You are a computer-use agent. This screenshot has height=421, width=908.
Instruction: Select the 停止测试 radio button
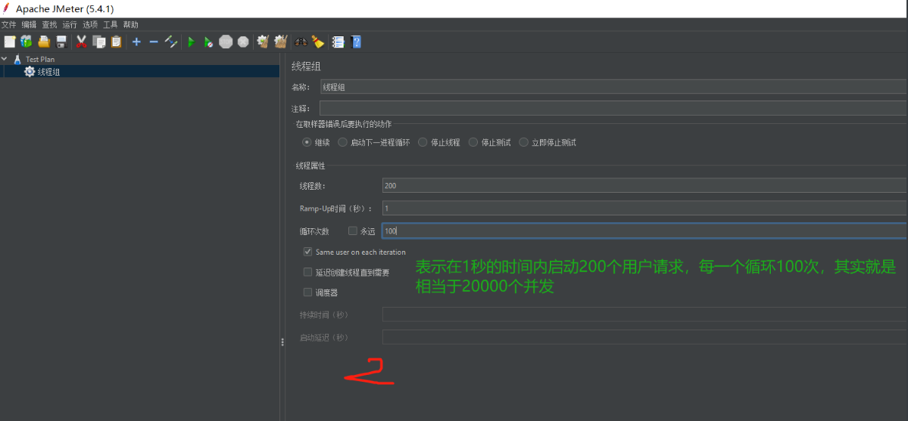point(473,142)
